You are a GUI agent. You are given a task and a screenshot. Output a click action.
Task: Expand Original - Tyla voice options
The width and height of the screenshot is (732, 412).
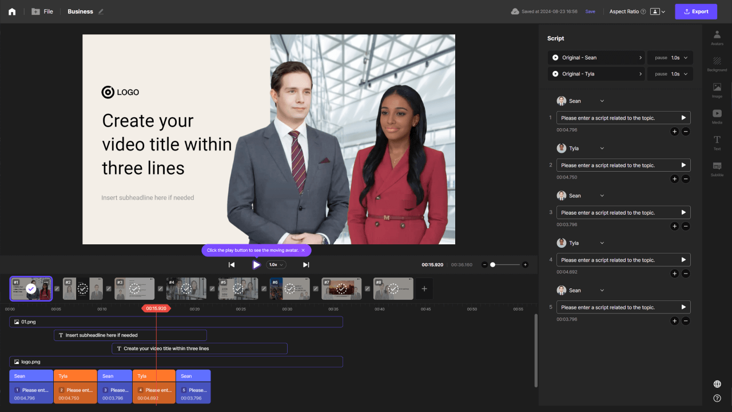point(640,74)
